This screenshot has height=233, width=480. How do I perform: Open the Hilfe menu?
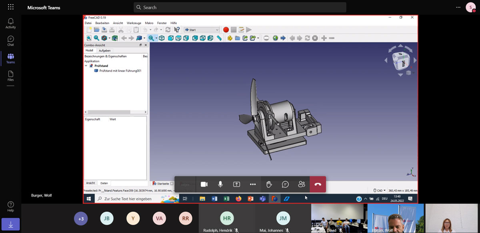coord(174,23)
